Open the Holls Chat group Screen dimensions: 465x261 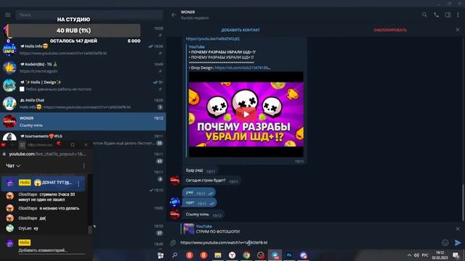click(x=83, y=104)
